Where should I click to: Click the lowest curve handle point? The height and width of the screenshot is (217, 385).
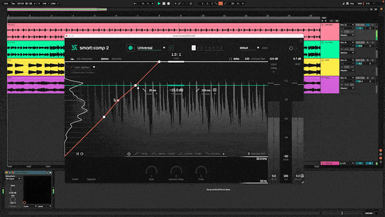click(104, 117)
